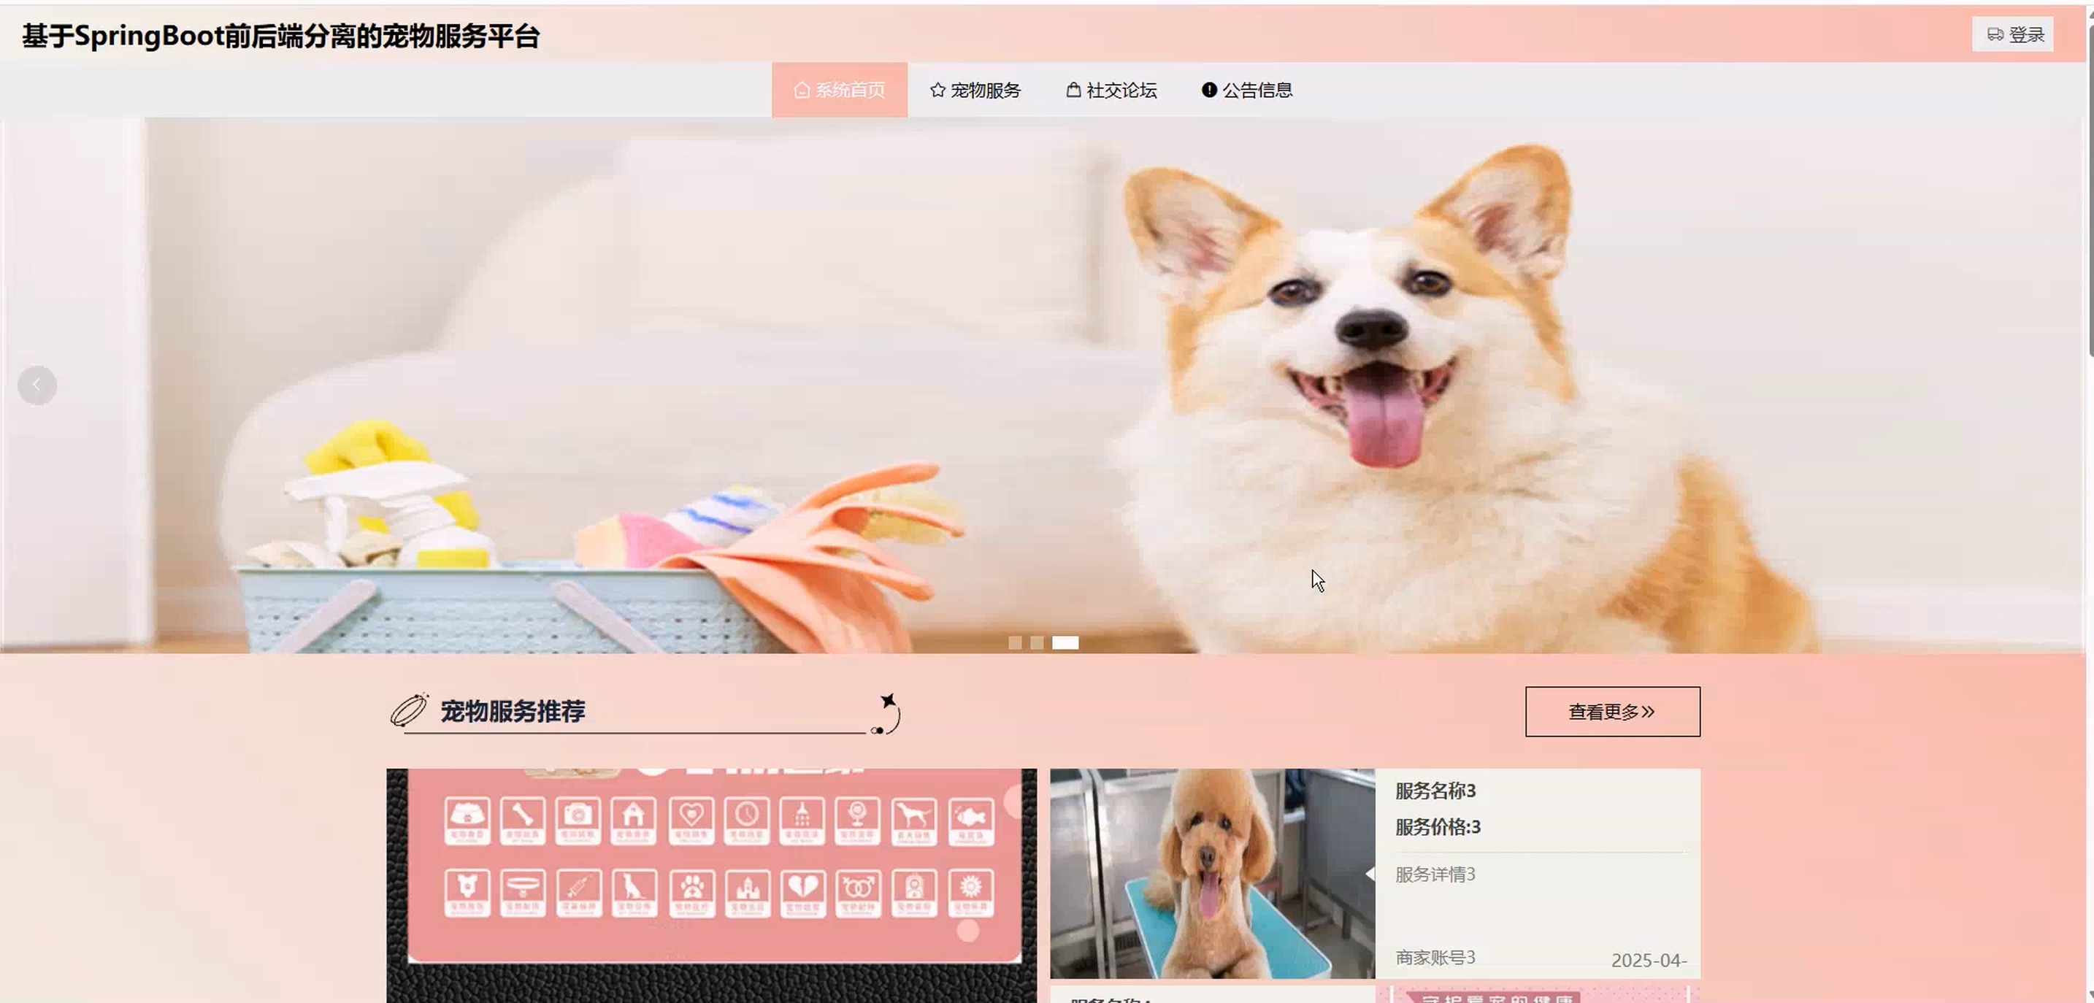Click the bag icon beside 社交论坛
The height and width of the screenshot is (1003, 2094).
tap(1073, 89)
